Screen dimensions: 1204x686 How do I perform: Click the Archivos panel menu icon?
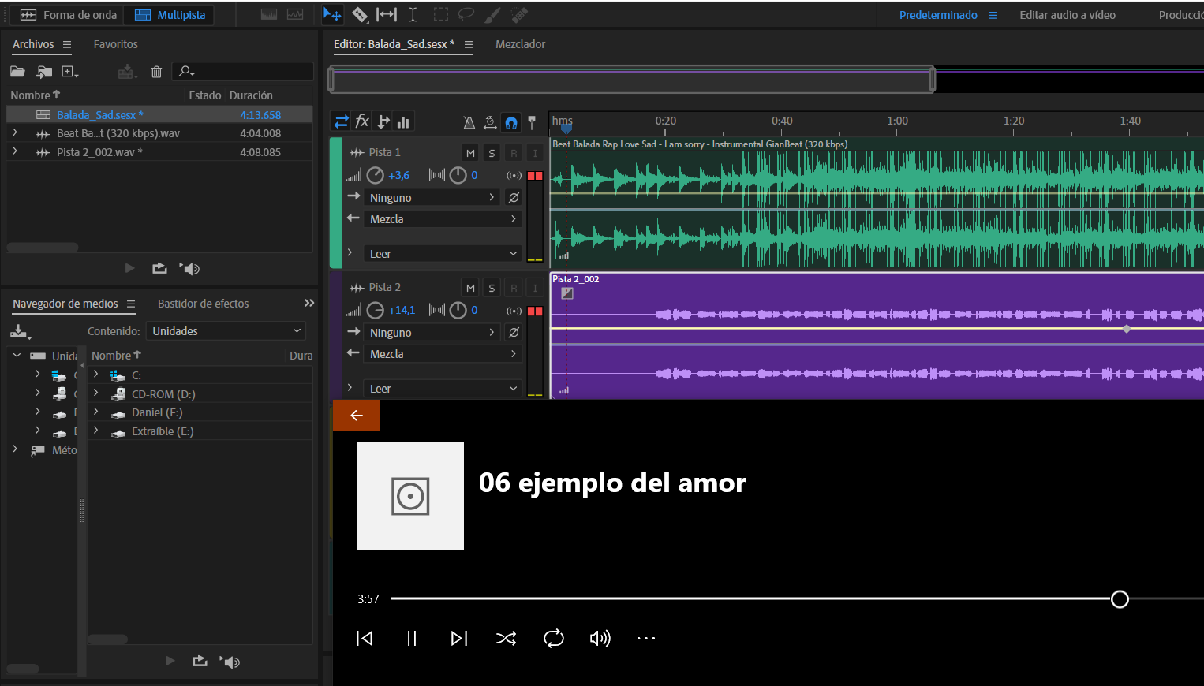point(67,45)
